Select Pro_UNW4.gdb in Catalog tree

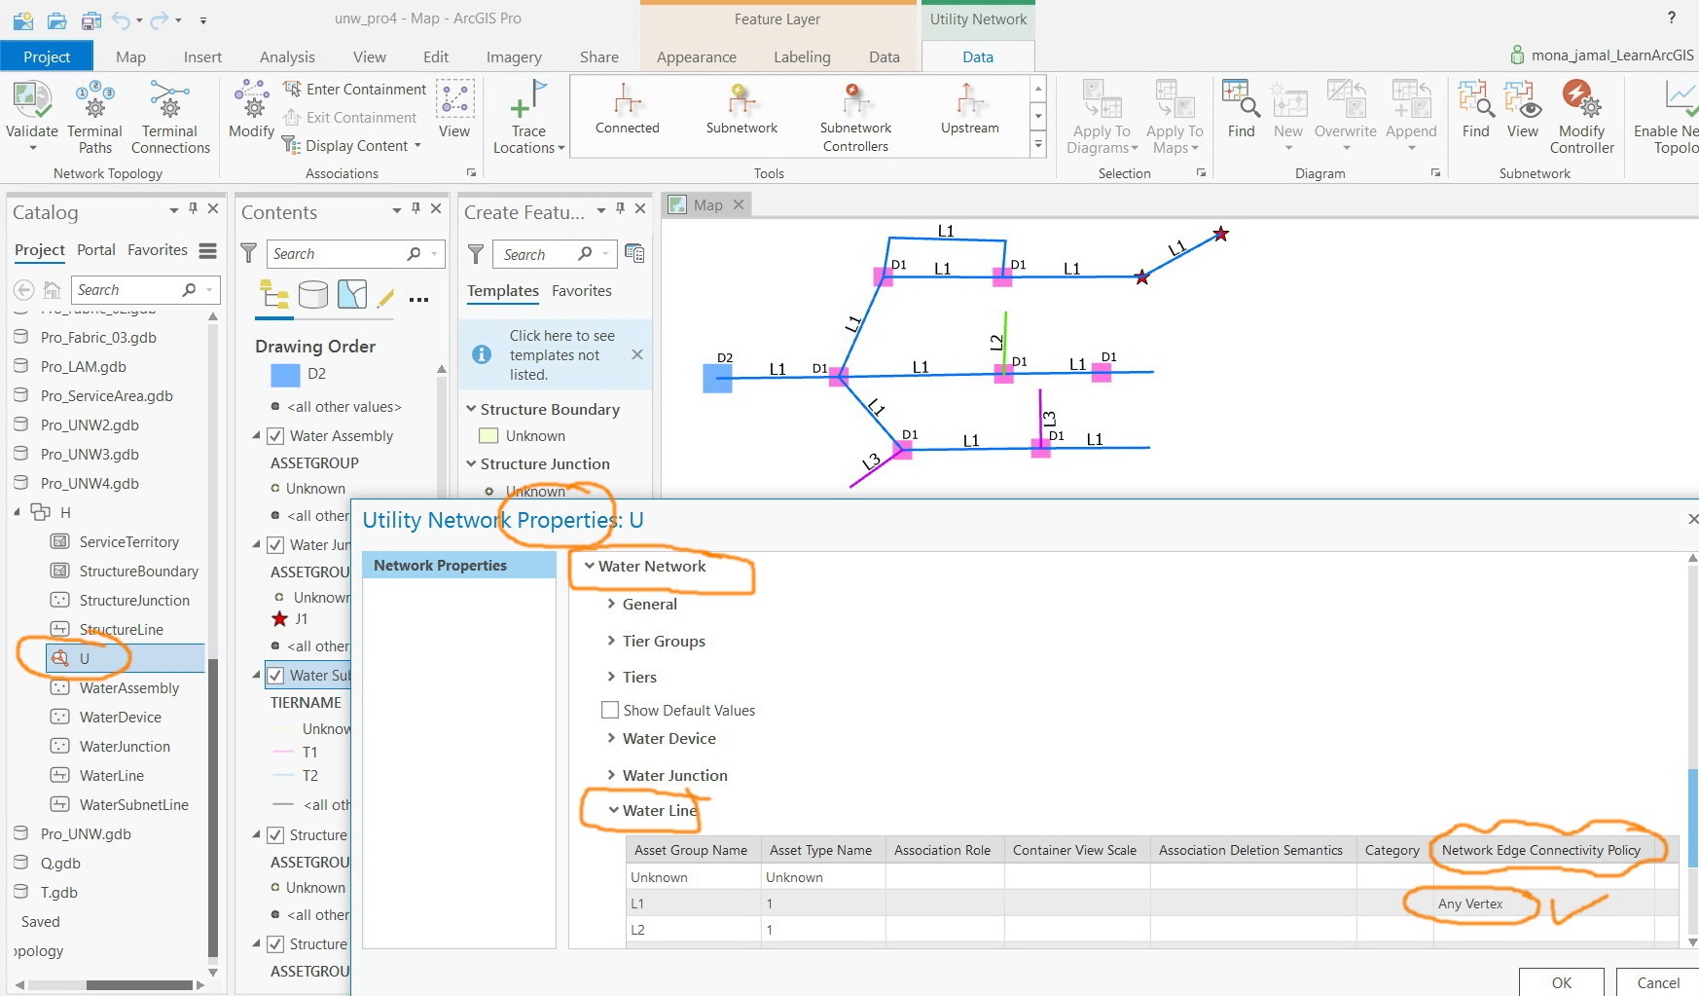tap(90, 483)
